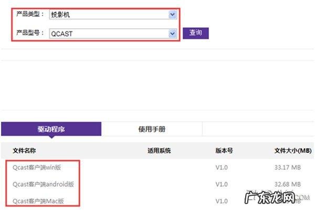315x213 pixels.
Task: Click V1.0 in the android版 row
Action: tap(222, 184)
